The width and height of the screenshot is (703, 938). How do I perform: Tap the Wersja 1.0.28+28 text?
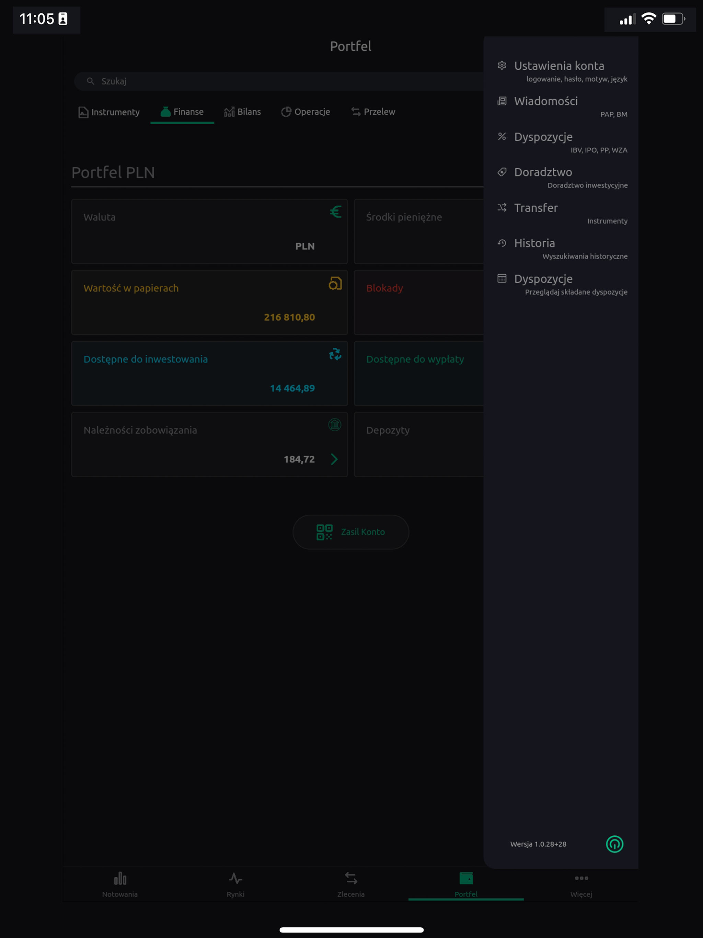pyautogui.click(x=538, y=844)
